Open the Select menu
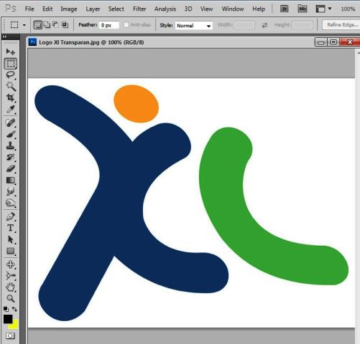The height and width of the screenshot is (344, 360). tap(116, 9)
